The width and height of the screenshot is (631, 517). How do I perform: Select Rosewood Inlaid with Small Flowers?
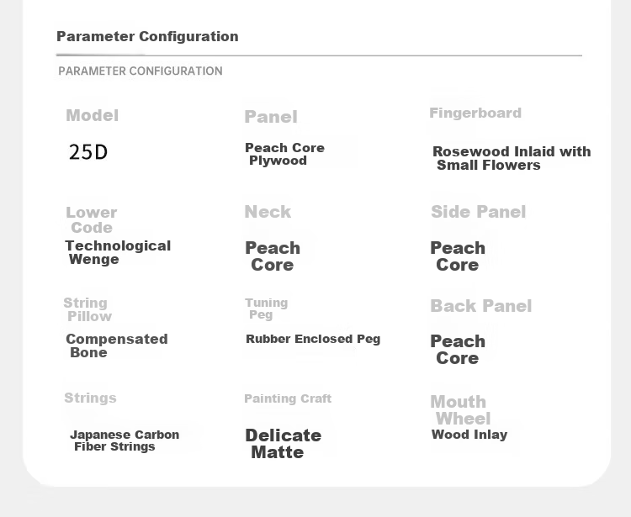tap(512, 158)
